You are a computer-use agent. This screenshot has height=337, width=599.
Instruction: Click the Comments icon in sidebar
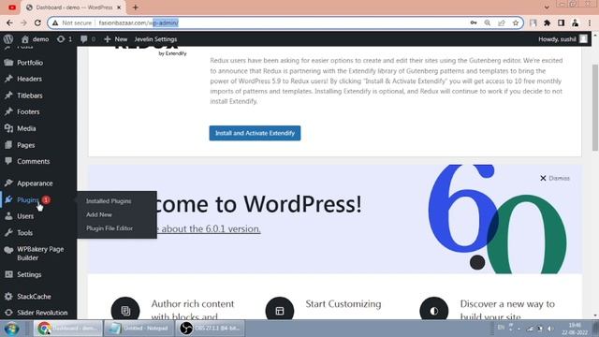point(8,161)
